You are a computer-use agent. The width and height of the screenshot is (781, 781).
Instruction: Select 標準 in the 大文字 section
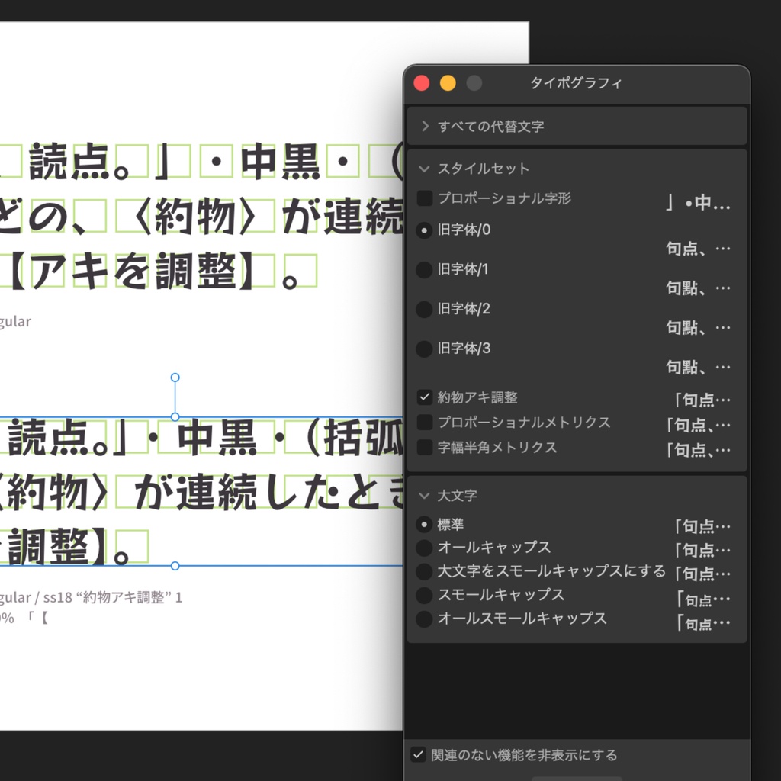(424, 524)
